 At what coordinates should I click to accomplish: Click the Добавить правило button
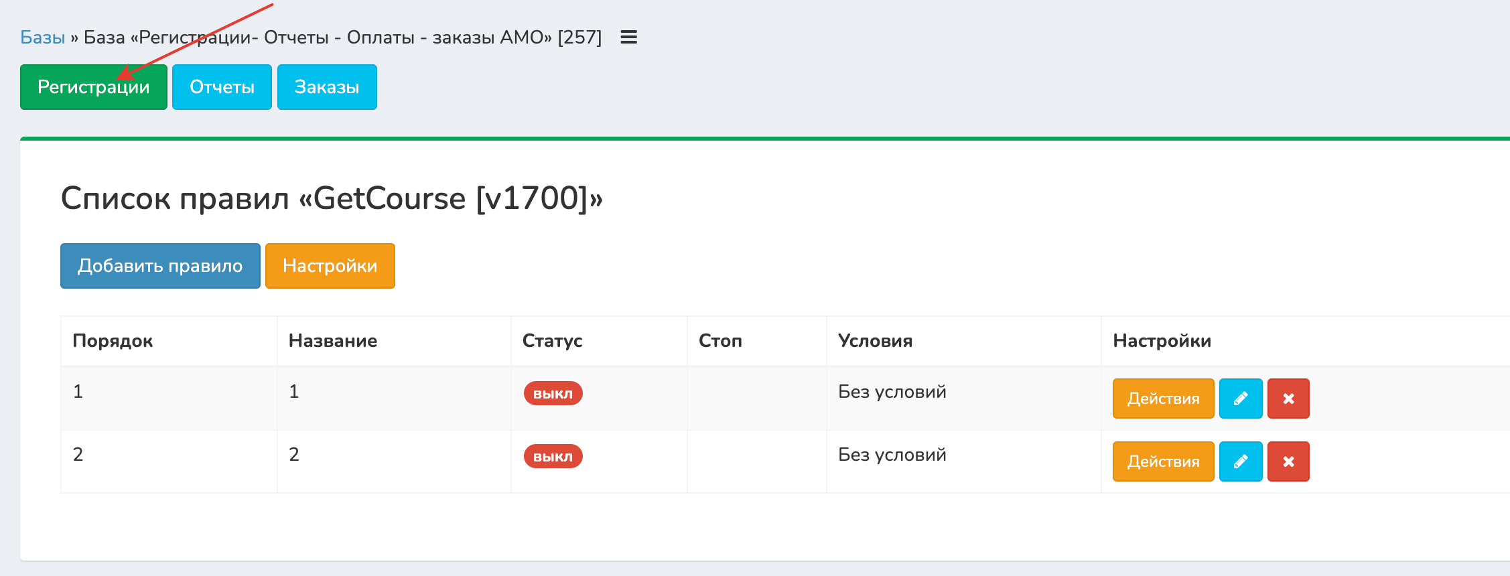click(160, 266)
